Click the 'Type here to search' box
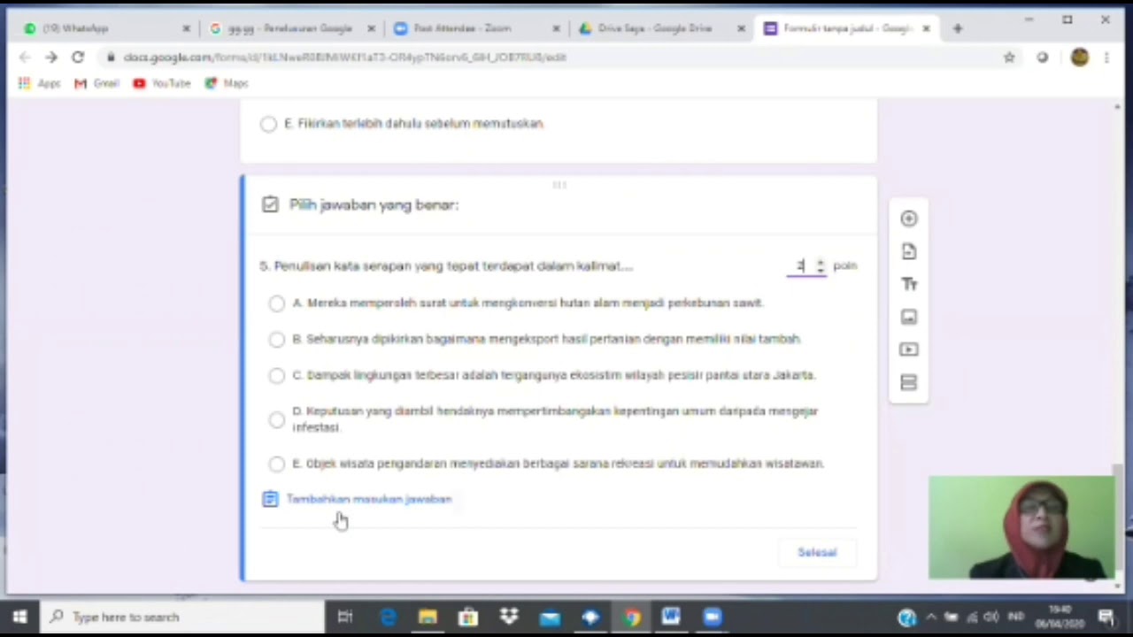This screenshot has height=637, width=1133. pos(181,617)
